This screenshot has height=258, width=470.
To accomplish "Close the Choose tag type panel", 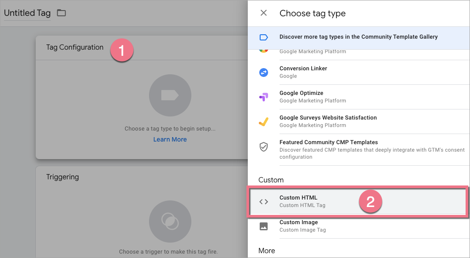I will click(264, 13).
